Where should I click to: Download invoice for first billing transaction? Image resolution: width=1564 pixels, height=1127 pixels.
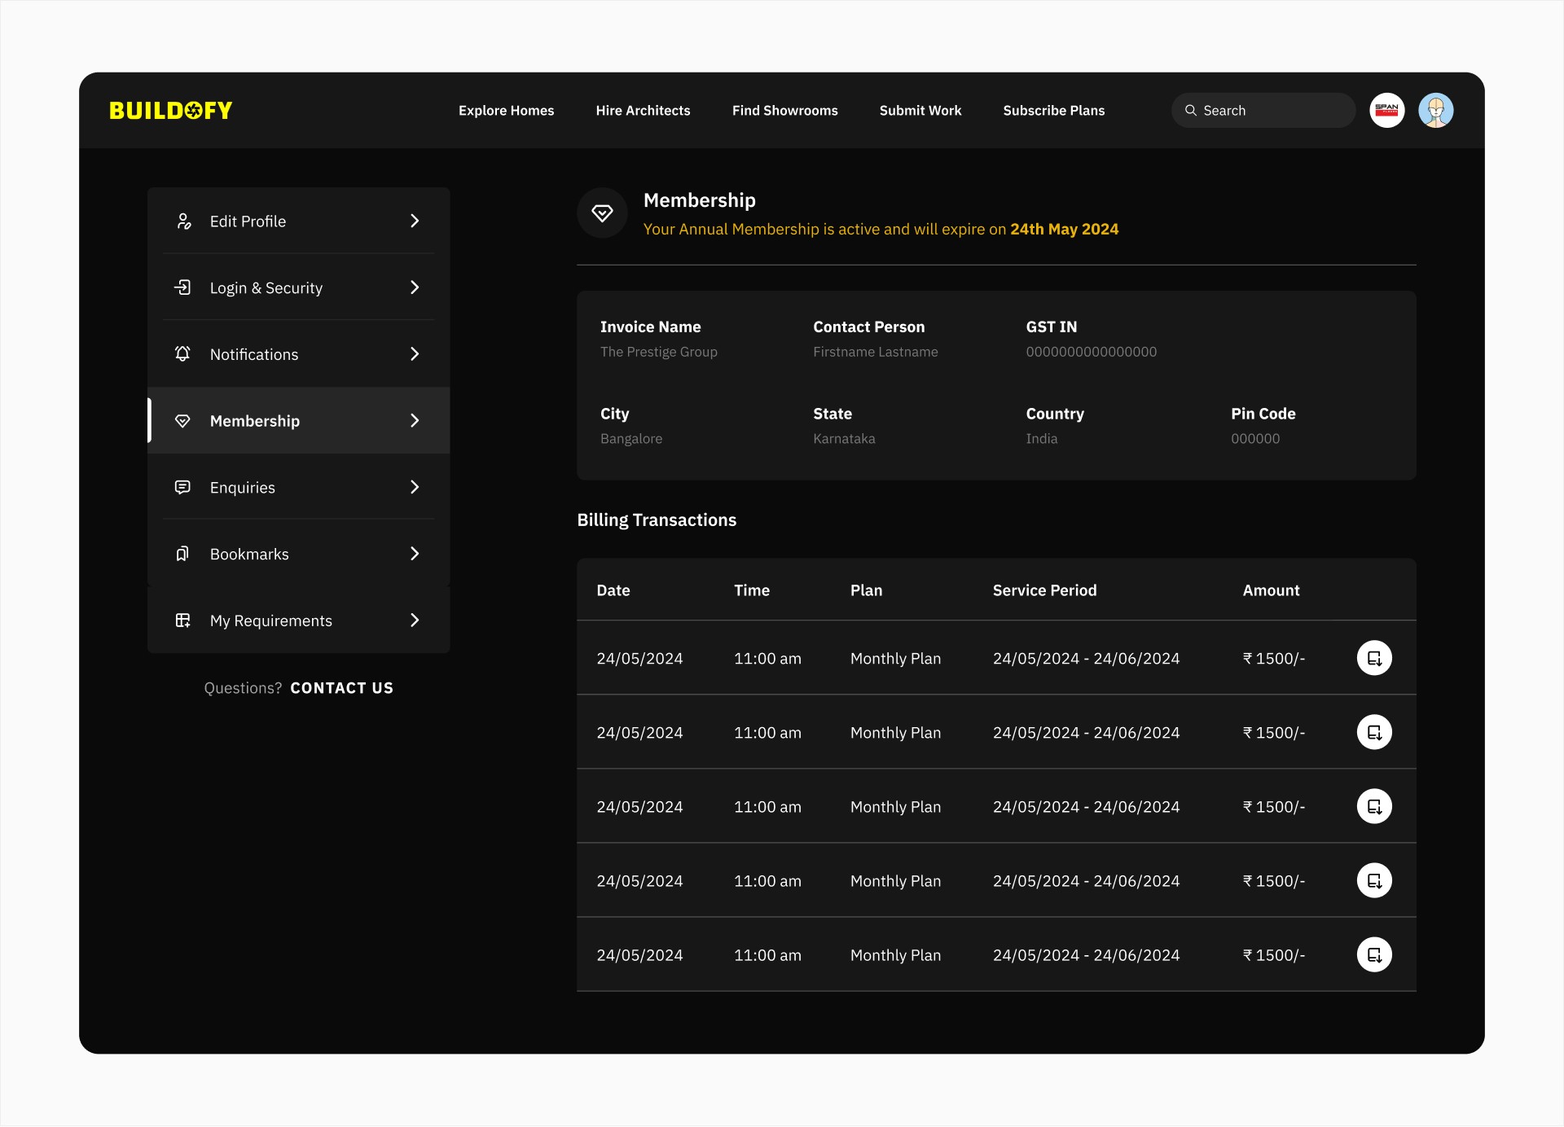click(x=1374, y=658)
